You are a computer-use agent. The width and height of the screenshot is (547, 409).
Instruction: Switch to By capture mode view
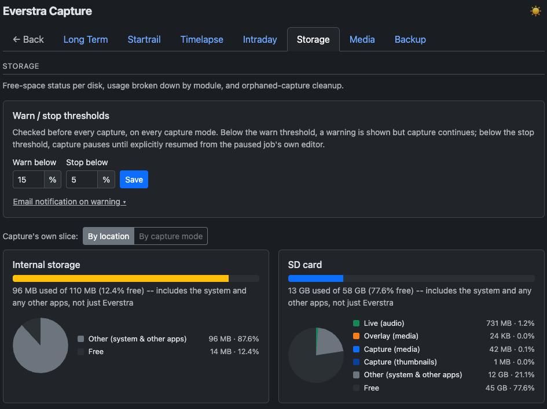[x=171, y=236]
